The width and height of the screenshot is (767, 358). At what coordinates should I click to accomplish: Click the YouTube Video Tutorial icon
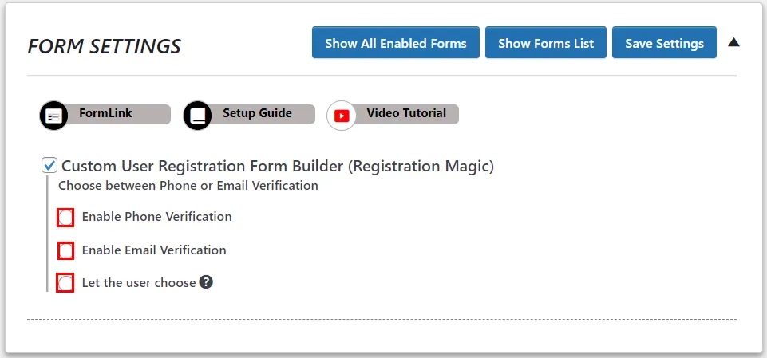point(341,116)
